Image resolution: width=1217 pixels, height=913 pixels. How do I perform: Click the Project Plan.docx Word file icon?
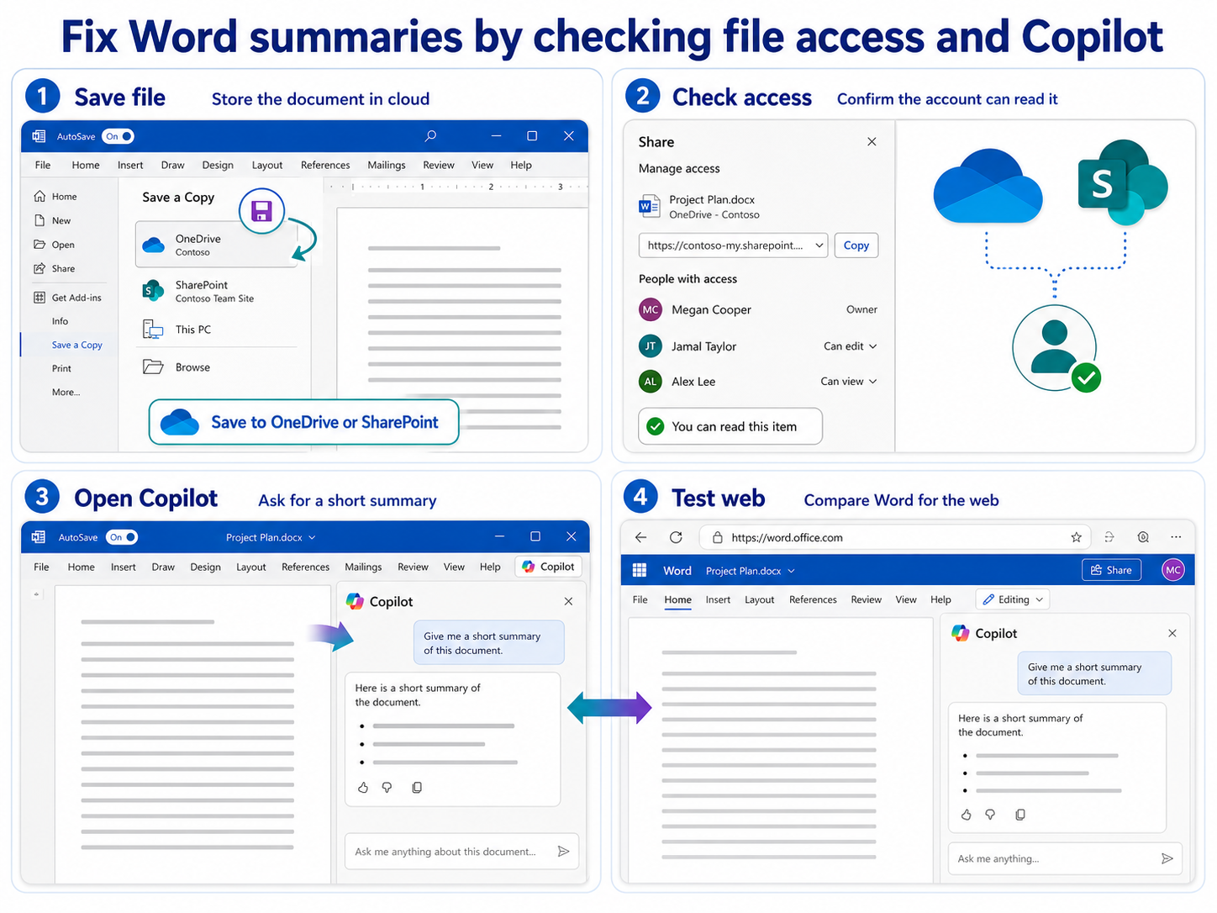pos(650,206)
